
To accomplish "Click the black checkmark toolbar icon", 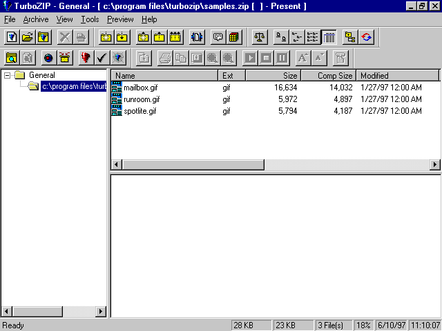I will (x=102, y=58).
